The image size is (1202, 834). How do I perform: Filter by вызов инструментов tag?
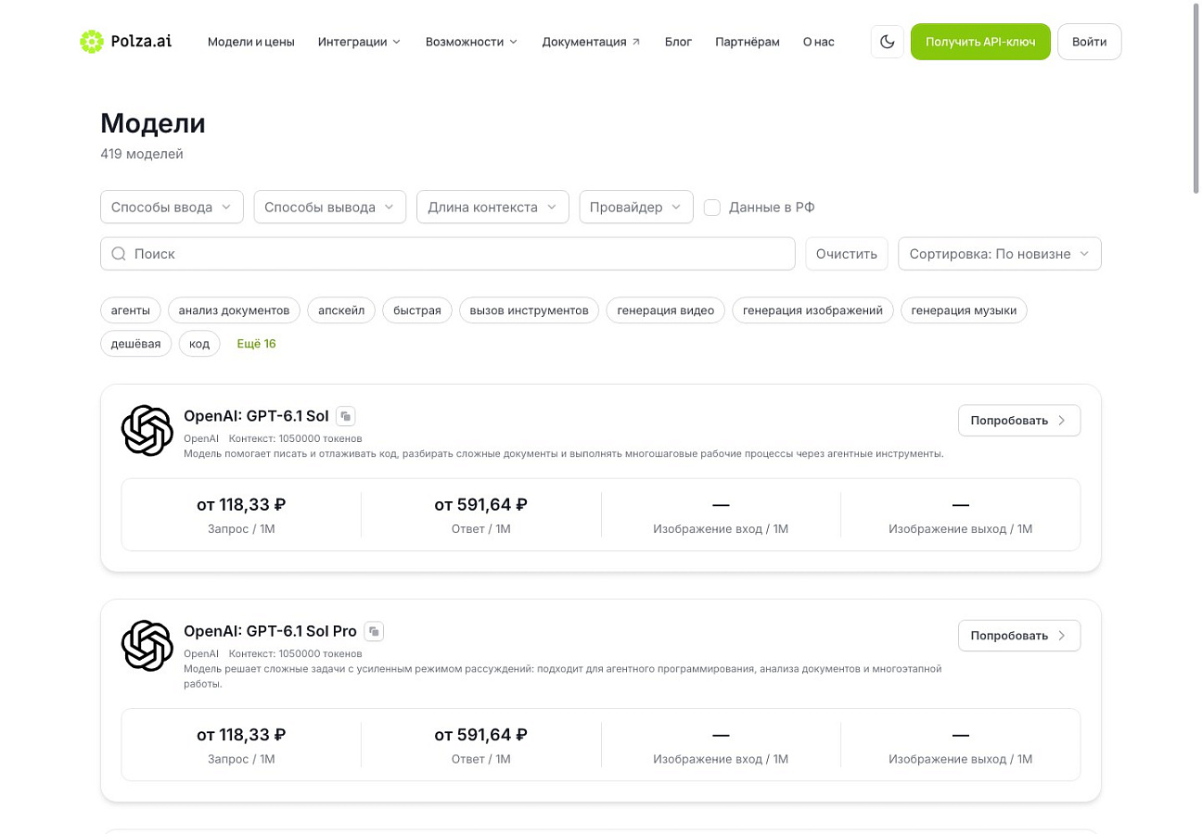point(530,310)
